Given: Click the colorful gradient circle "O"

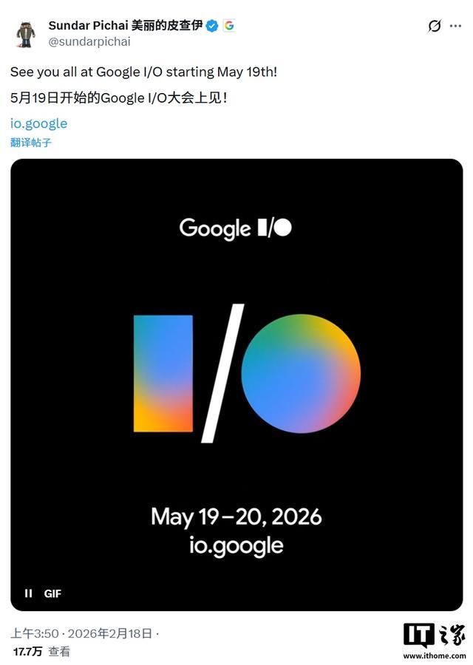Looking at the screenshot, I should click(301, 373).
